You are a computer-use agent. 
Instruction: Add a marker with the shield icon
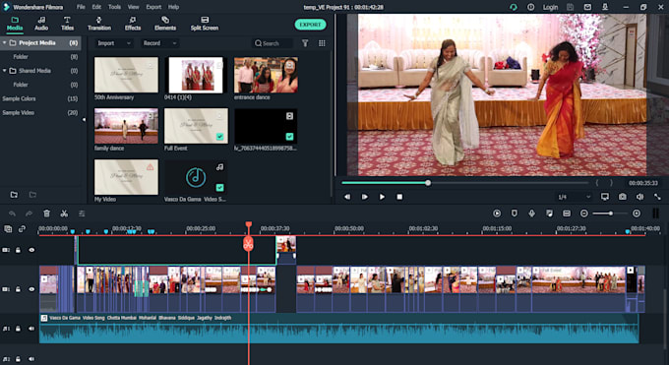tap(515, 213)
